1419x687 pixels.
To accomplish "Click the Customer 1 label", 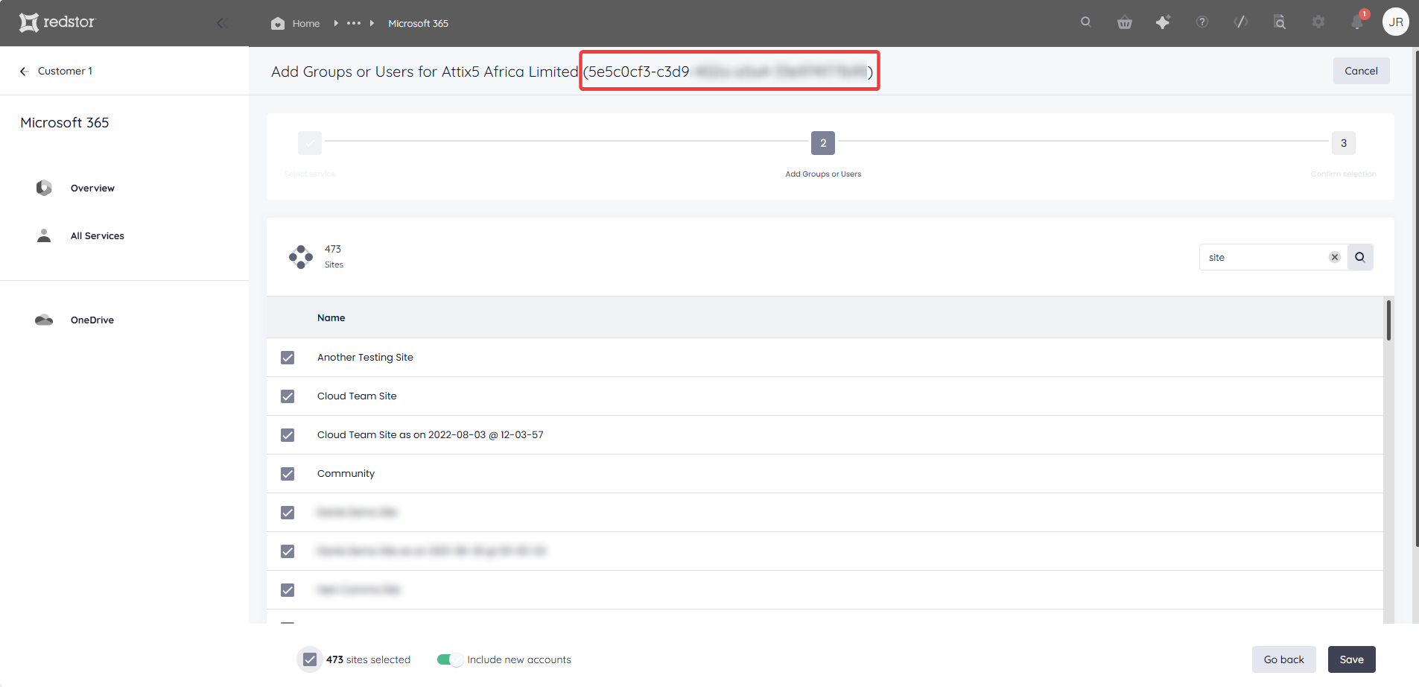I will [x=66, y=71].
